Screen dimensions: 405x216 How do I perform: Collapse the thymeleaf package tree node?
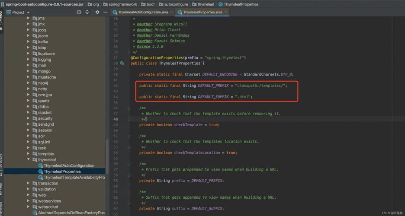pos(29,159)
